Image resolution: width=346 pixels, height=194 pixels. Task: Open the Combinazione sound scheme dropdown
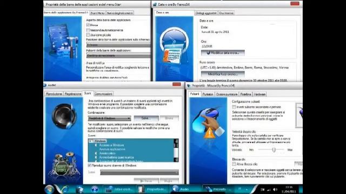tap(109, 119)
